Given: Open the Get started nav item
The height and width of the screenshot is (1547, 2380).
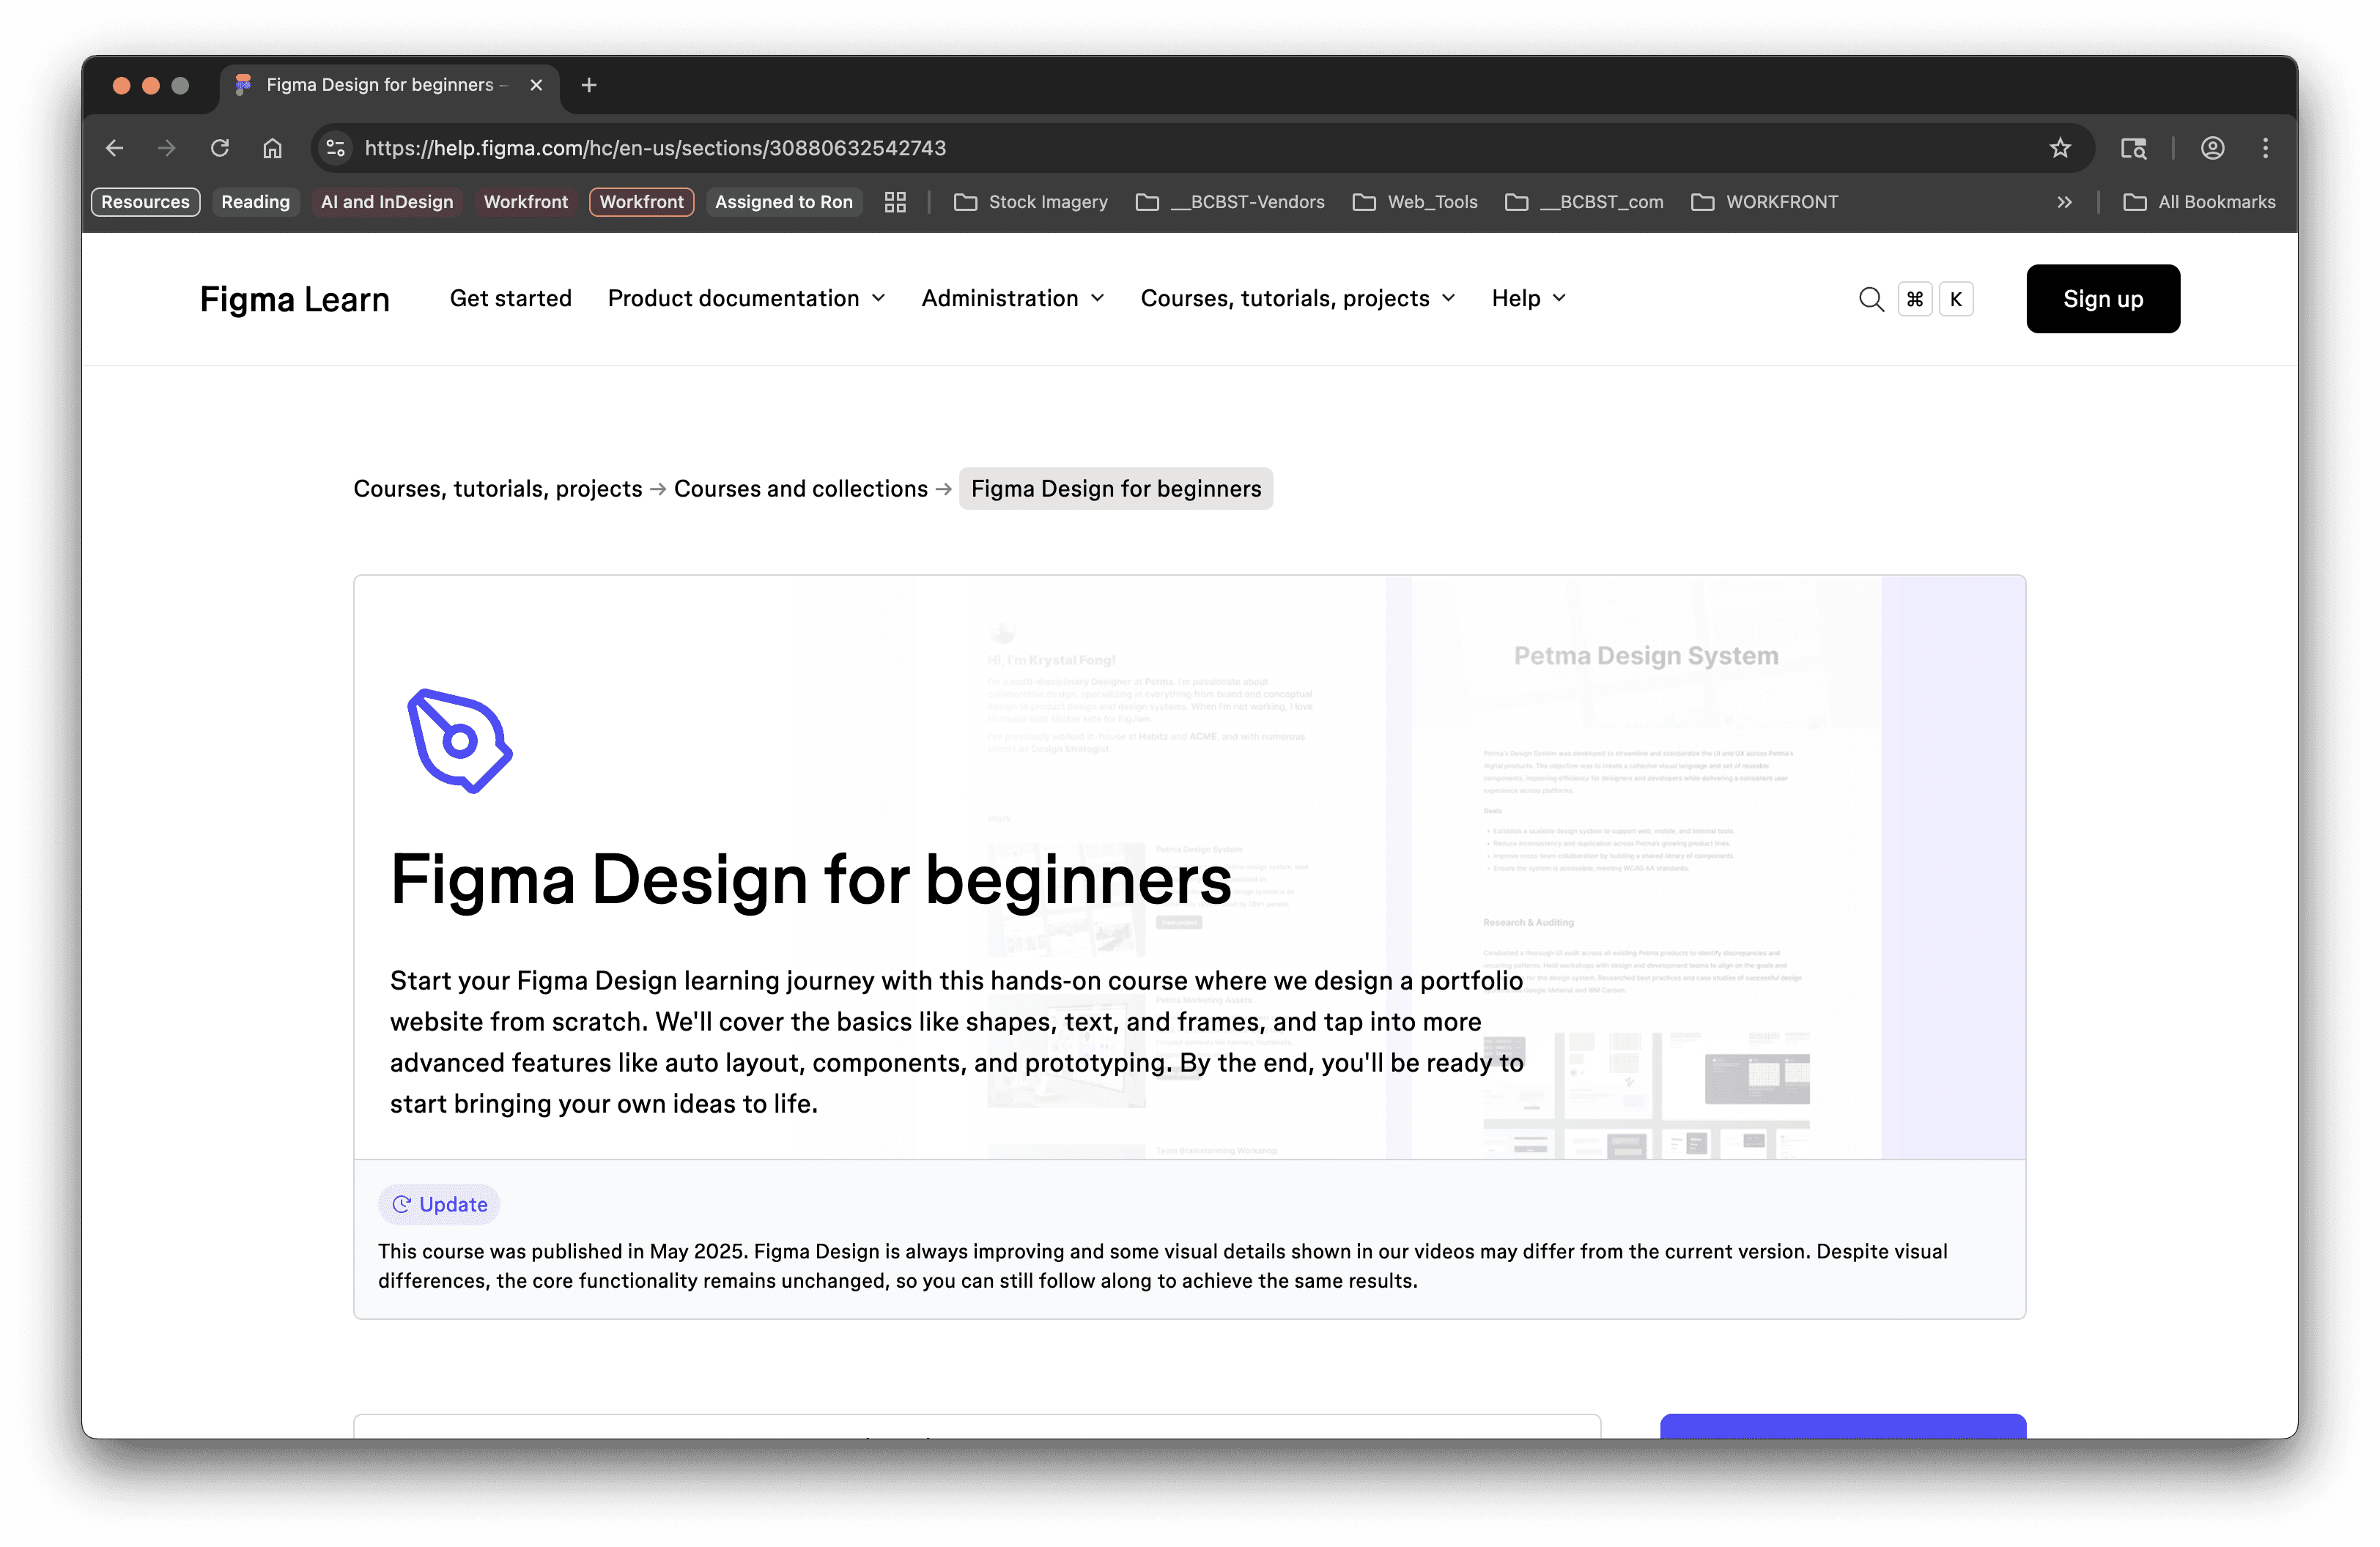Looking at the screenshot, I should (510, 299).
